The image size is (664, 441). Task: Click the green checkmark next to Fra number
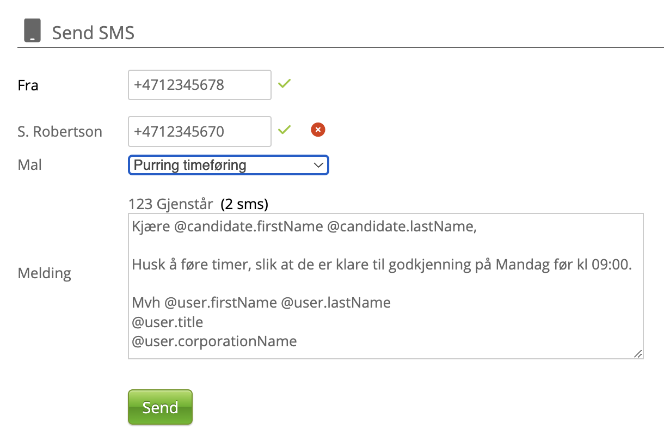click(284, 84)
